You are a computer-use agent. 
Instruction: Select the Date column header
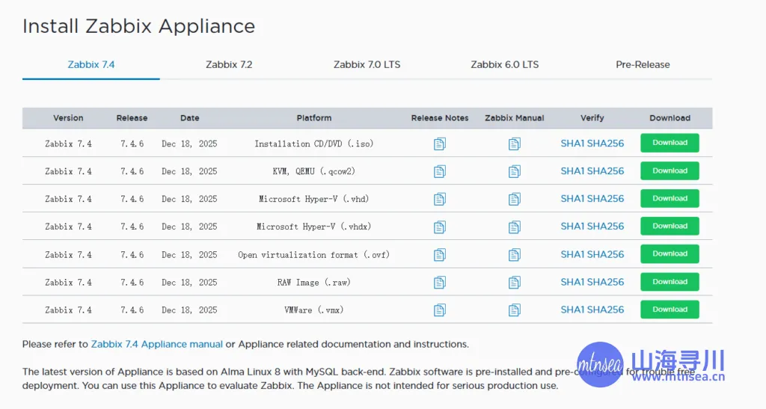(189, 118)
